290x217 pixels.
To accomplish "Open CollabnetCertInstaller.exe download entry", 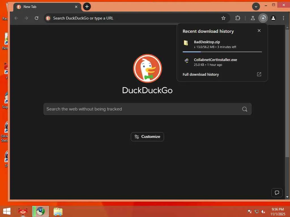I will click(222, 62).
